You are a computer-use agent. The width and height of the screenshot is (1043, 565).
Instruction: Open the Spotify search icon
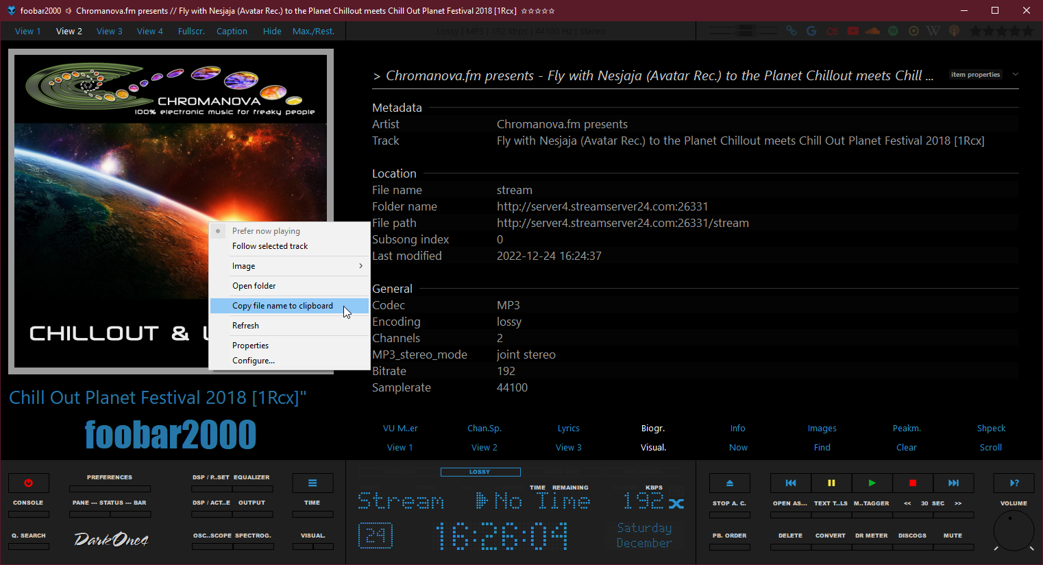click(893, 31)
